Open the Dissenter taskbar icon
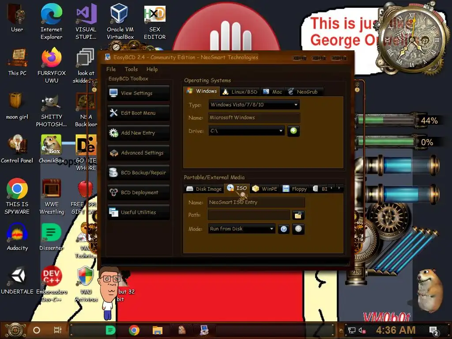452x339 pixels. click(110, 330)
